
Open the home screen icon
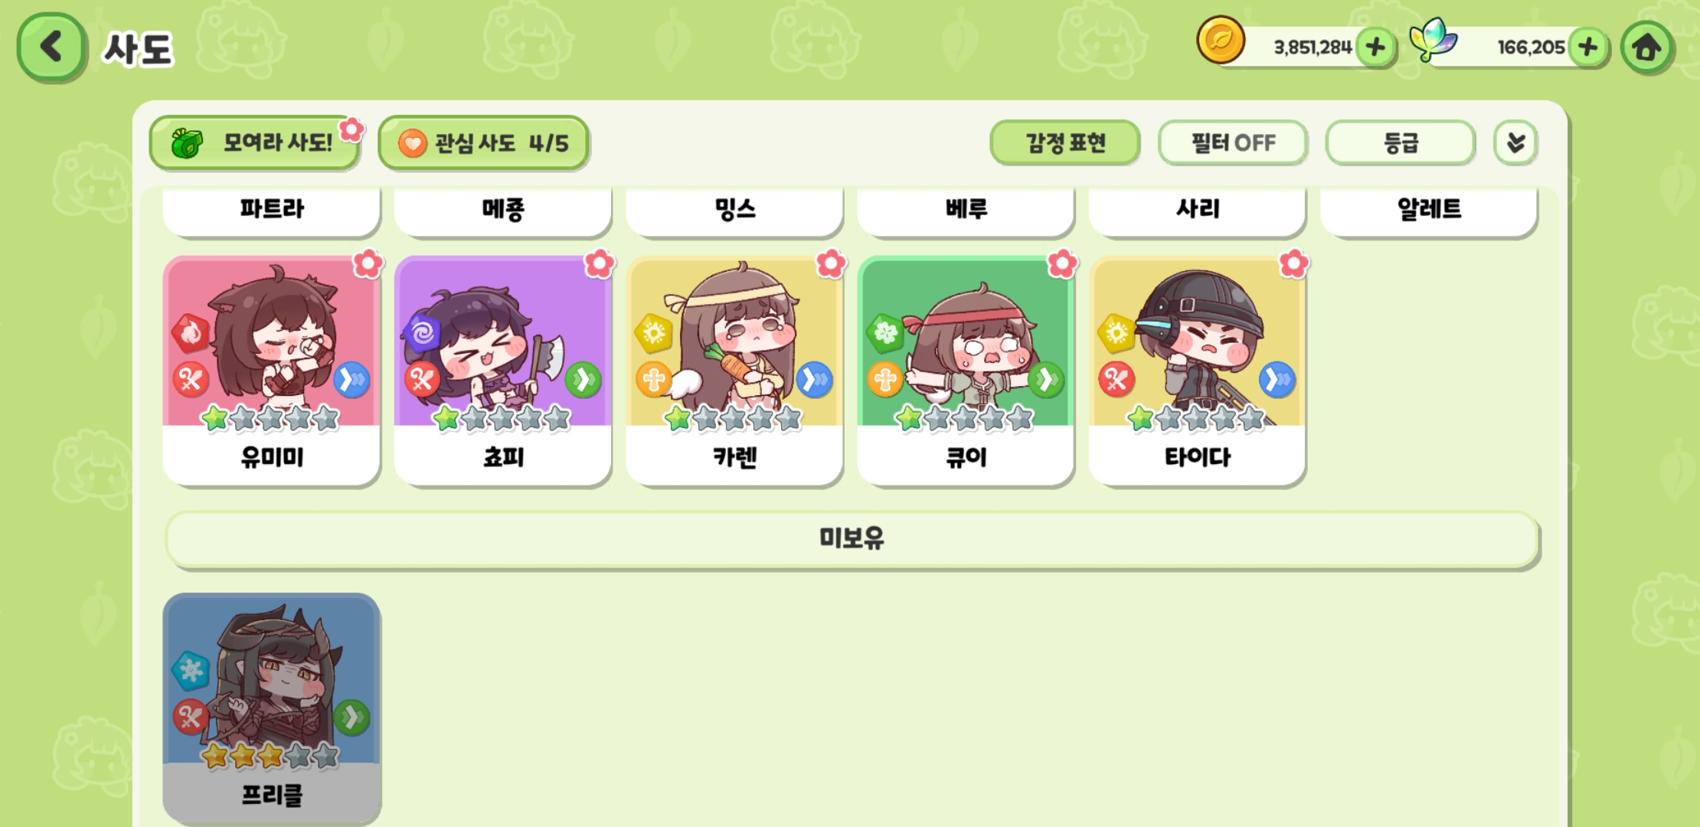[x=1646, y=47]
